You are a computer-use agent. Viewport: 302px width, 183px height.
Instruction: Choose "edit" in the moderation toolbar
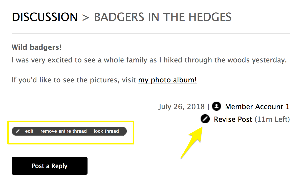point(29,131)
